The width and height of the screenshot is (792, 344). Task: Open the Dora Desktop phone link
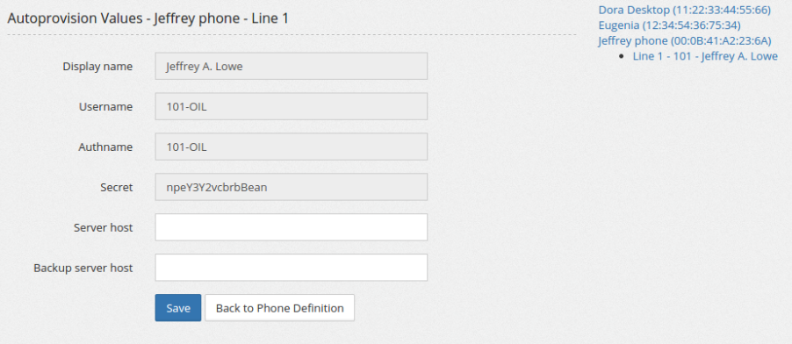[x=684, y=10]
